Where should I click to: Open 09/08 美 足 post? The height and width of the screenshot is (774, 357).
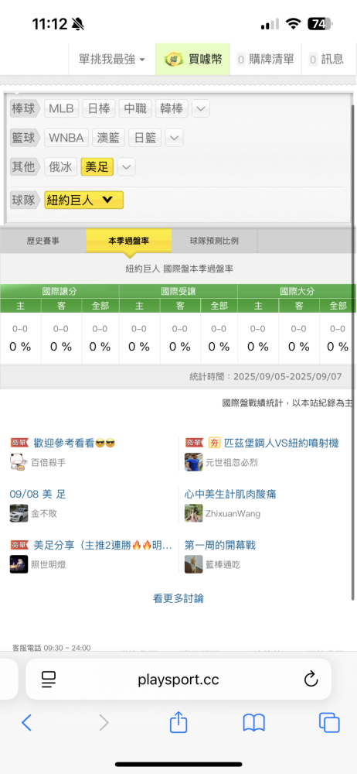click(x=37, y=494)
